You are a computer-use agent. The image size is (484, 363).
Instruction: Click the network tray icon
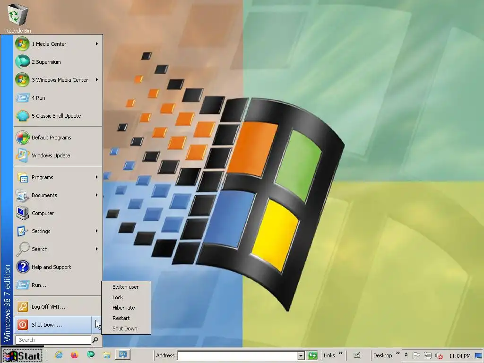coord(427,355)
